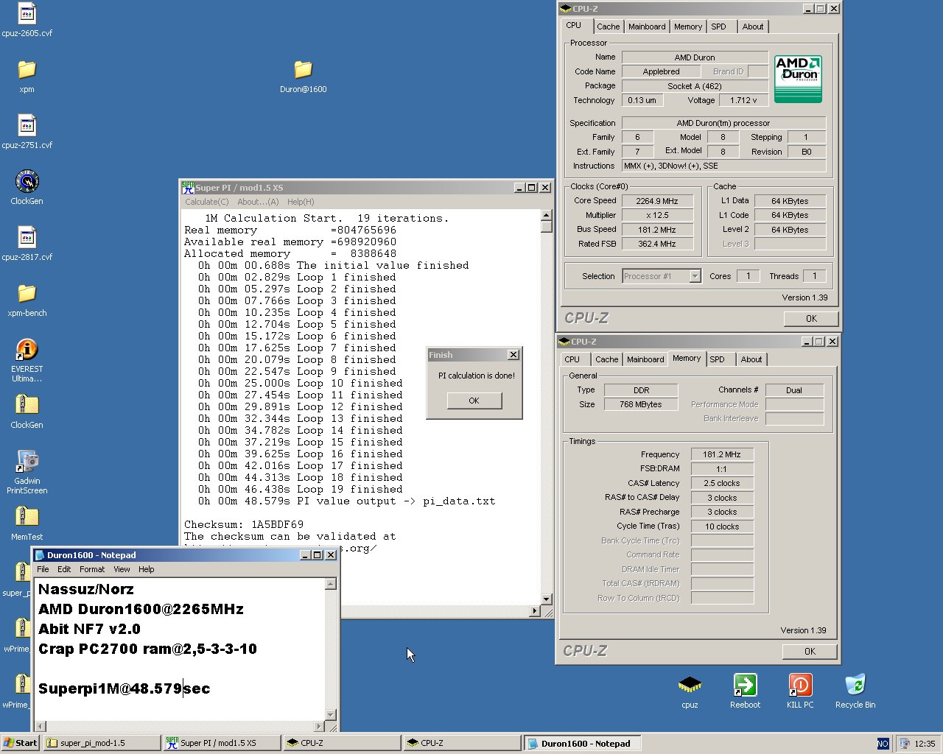Switch to Cache tab in upper CPU-Z
943x754 pixels.
coord(608,27)
